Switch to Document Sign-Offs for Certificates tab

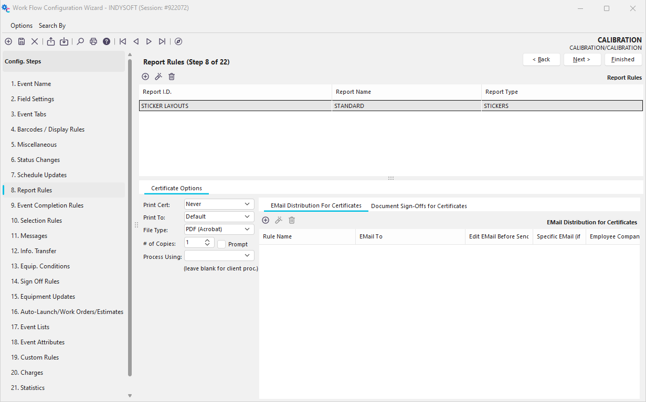click(x=419, y=206)
